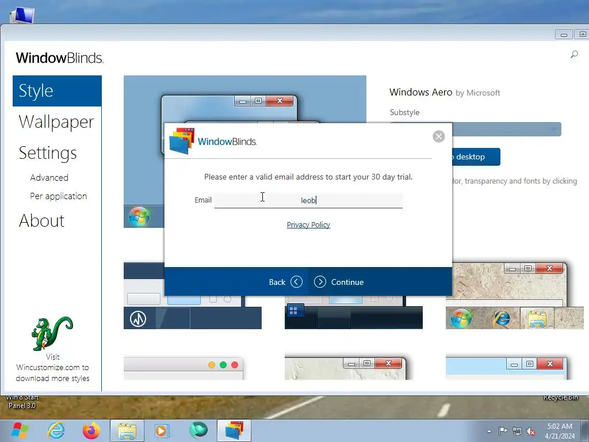Open the Privacy Policy link
This screenshot has width=589, height=442.
click(308, 225)
